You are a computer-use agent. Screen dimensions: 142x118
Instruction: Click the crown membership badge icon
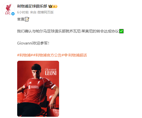50,6
